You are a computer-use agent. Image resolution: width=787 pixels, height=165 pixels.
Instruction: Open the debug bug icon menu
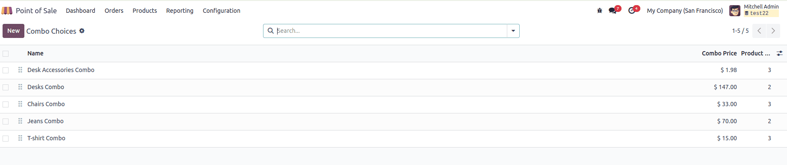click(600, 11)
